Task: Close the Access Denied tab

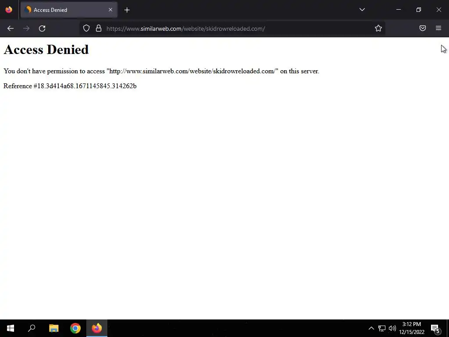Action: click(110, 10)
